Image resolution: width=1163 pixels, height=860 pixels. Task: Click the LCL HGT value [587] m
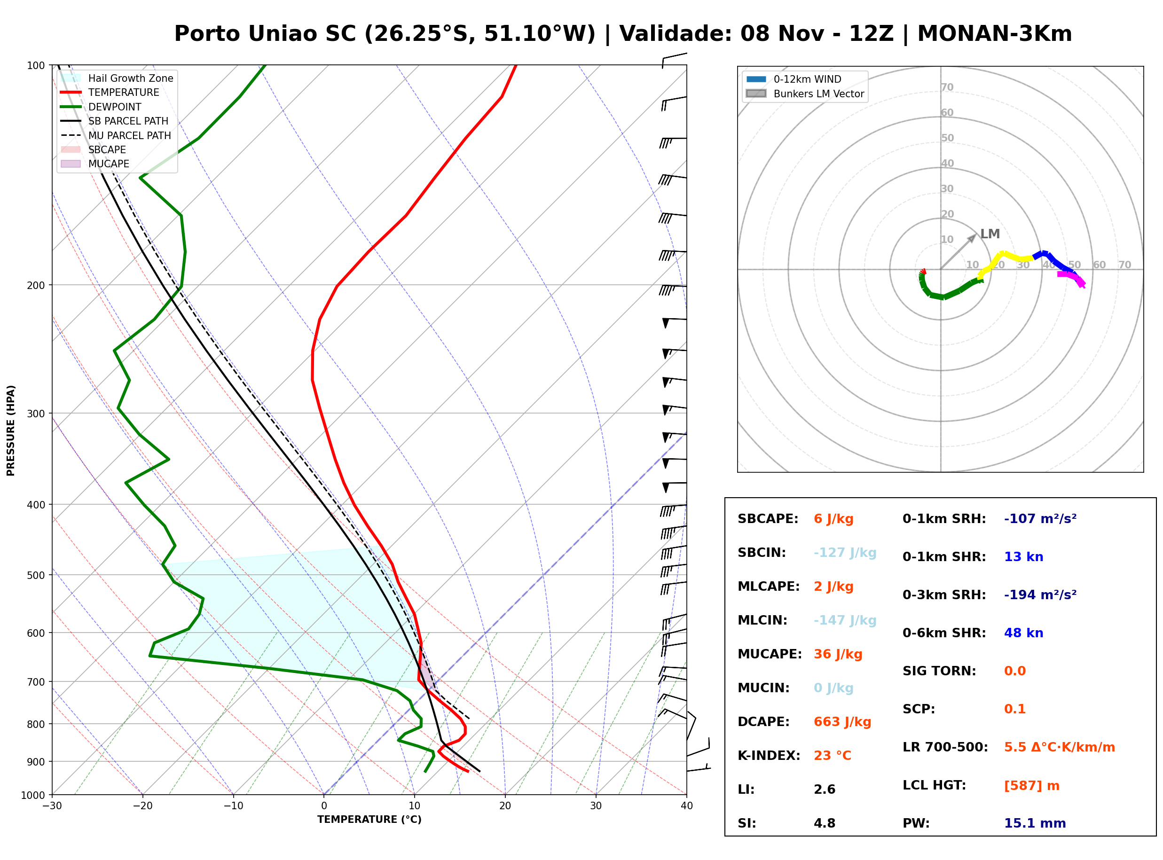[x=1032, y=786]
